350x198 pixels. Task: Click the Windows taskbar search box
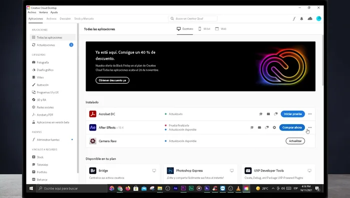click(72, 189)
